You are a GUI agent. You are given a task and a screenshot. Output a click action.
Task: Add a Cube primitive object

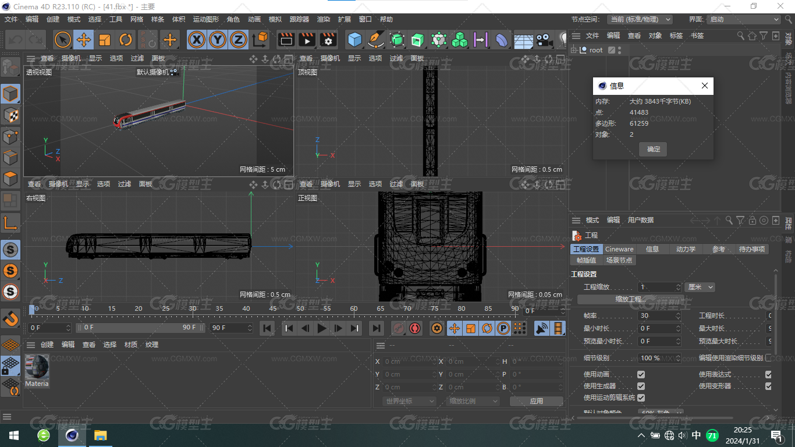click(x=355, y=40)
